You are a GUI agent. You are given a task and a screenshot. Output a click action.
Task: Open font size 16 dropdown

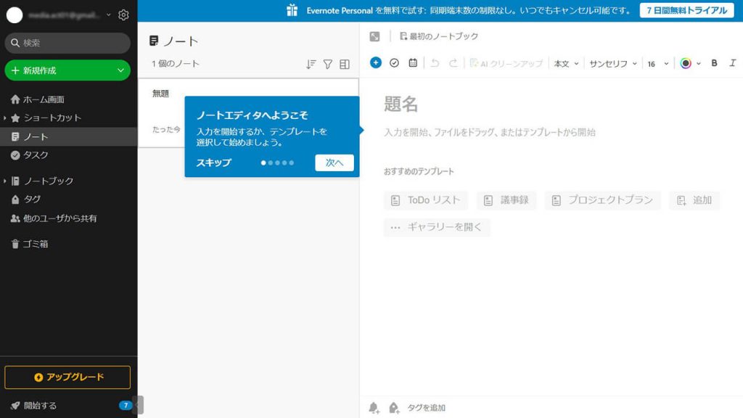[x=657, y=64]
